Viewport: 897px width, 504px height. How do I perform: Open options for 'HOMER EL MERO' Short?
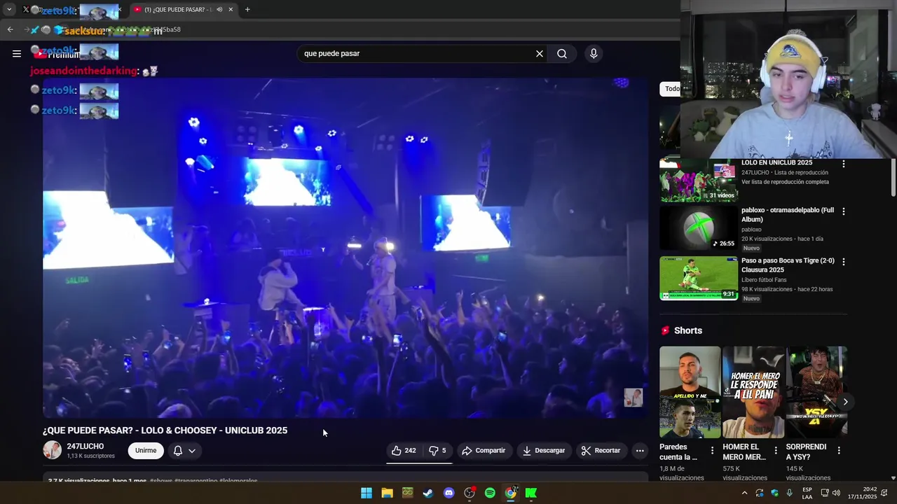point(775,450)
